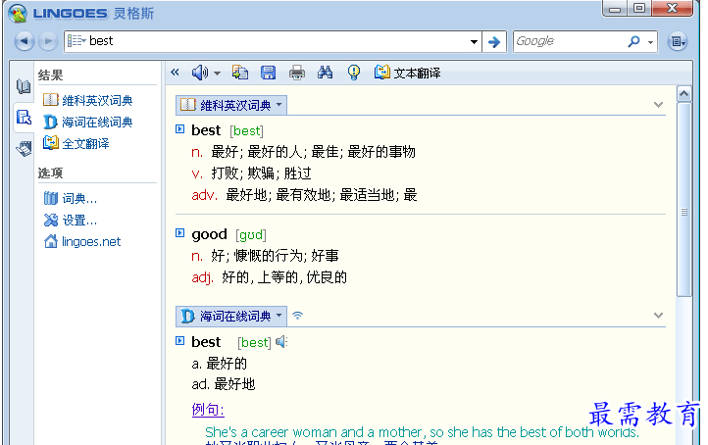Click the headword good
This screenshot has width=708, height=445.
[x=209, y=234]
